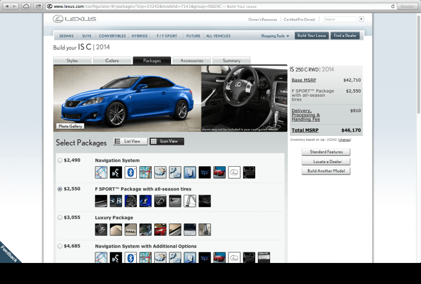
Task: Choose the $3,055 Luxury Package radio button
Action: pyautogui.click(x=59, y=217)
